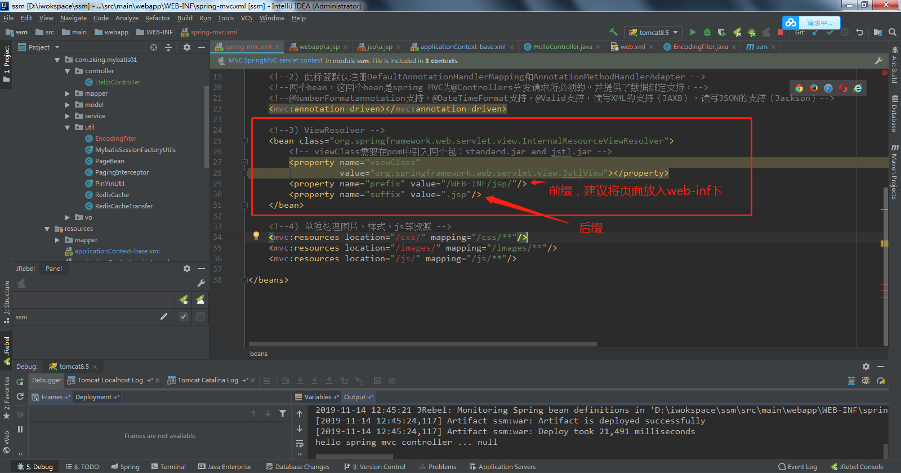Image resolution: width=901 pixels, height=473 pixels.
Task: Click the beans breadcrumb
Action: pos(259,354)
